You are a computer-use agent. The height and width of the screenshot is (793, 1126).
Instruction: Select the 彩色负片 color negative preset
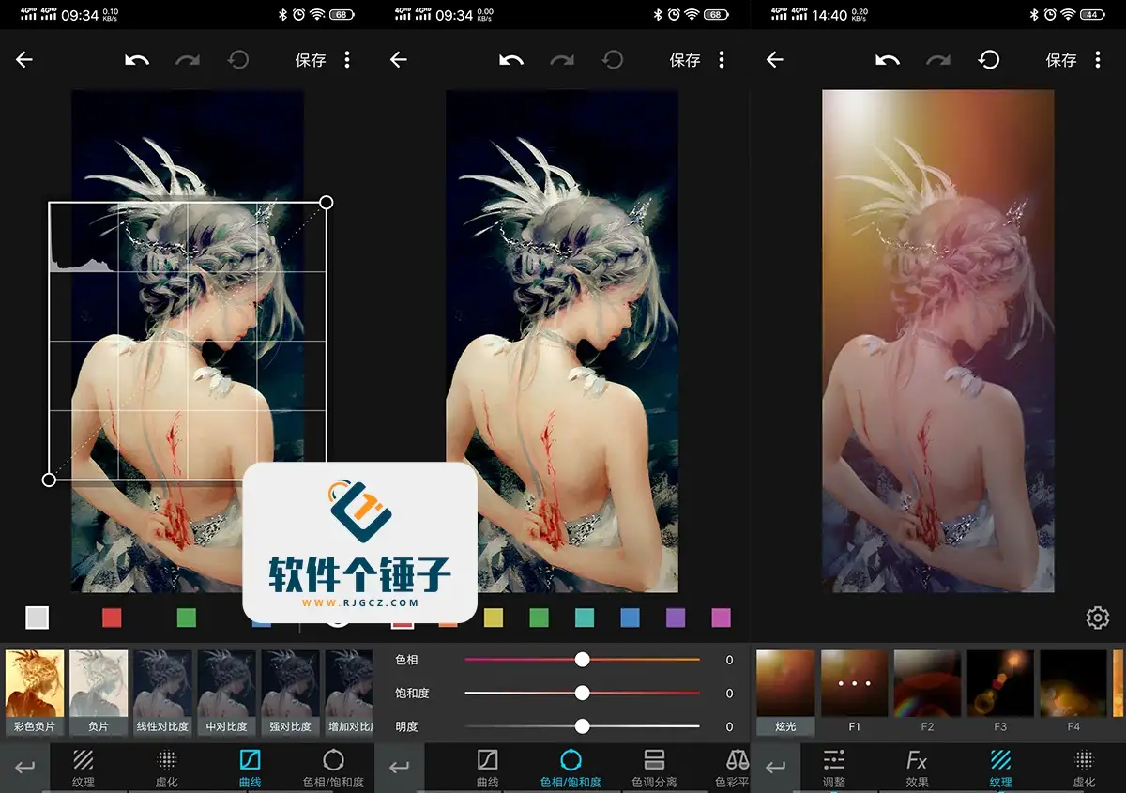pos(35,692)
